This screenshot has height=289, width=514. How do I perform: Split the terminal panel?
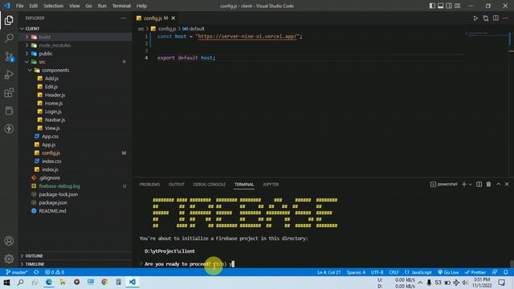(x=479, y=185)
